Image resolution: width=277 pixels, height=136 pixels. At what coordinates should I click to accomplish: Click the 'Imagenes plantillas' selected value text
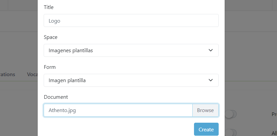(71, 50)
